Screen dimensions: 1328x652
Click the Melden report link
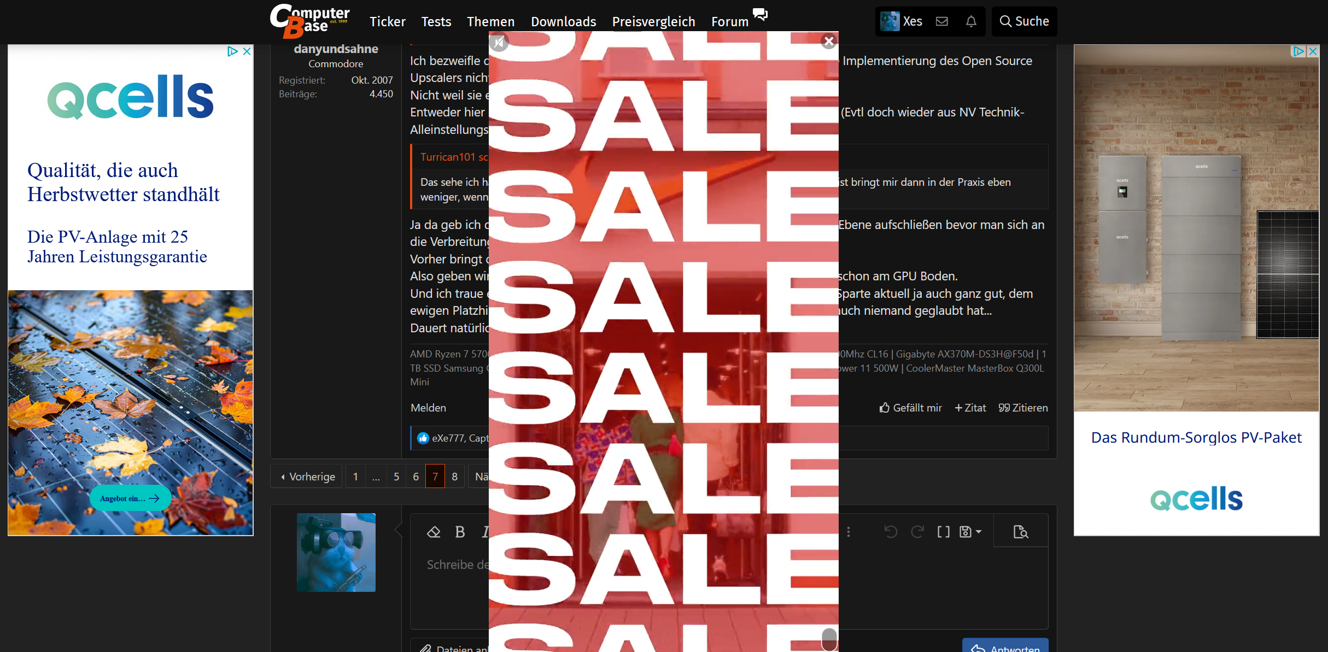(428, 408)
